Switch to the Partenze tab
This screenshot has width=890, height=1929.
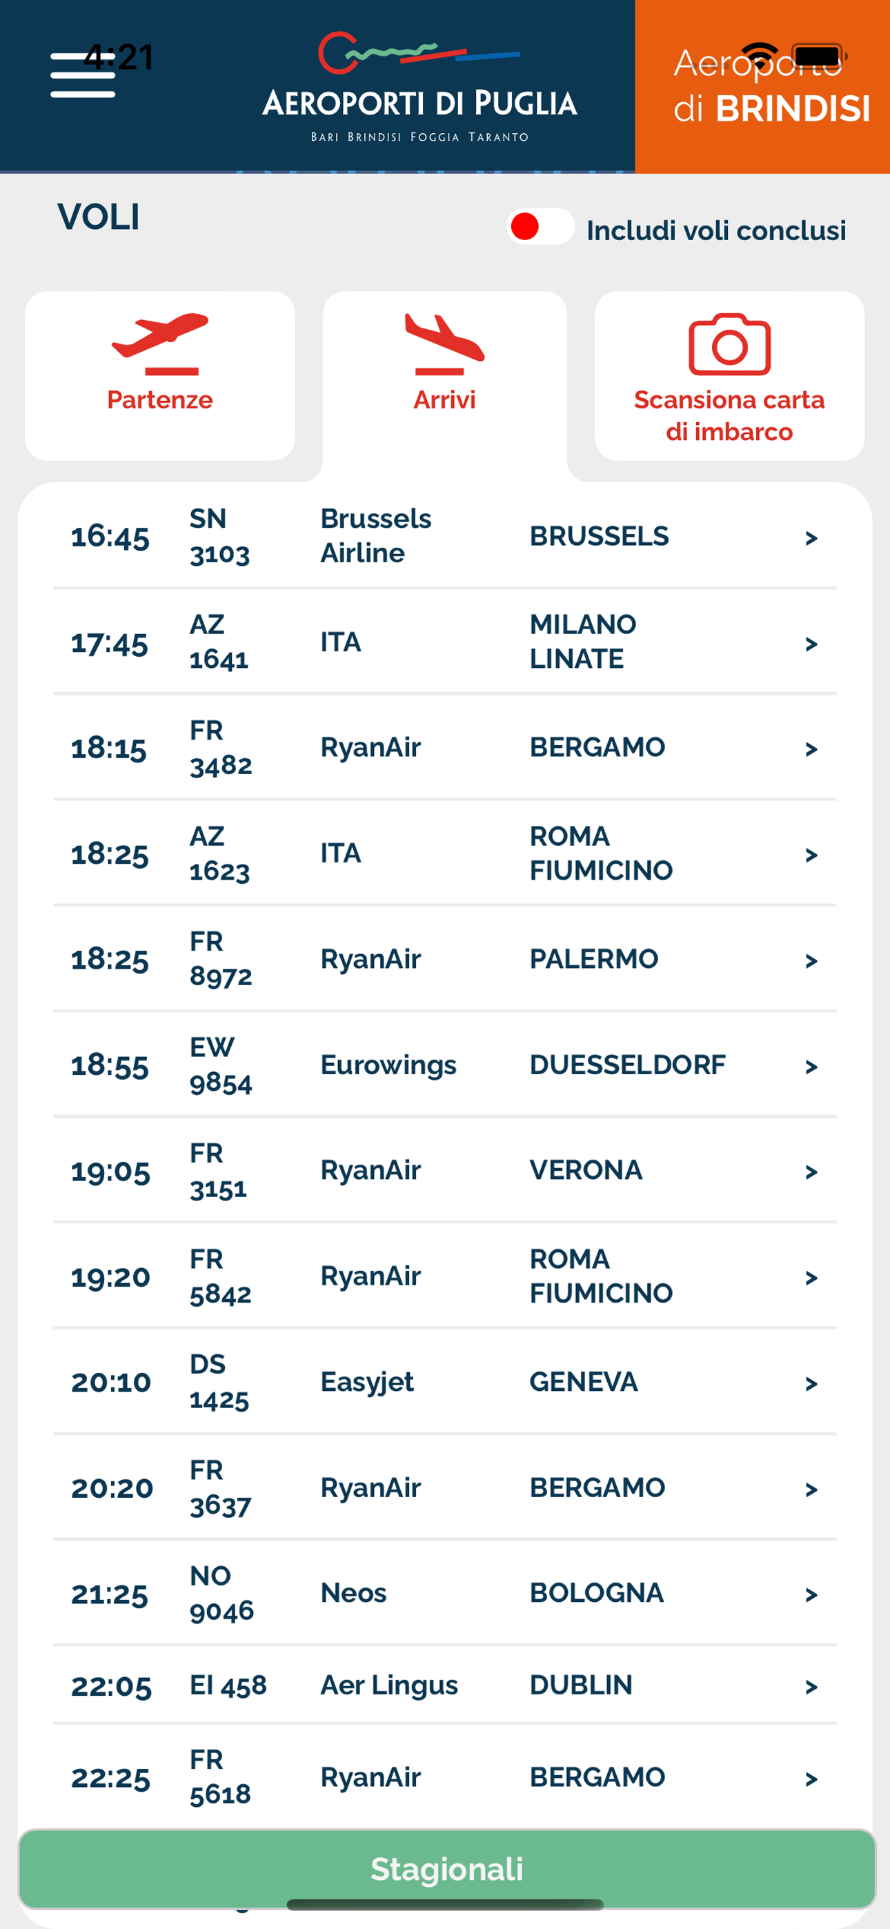click(x=159, y=376)
